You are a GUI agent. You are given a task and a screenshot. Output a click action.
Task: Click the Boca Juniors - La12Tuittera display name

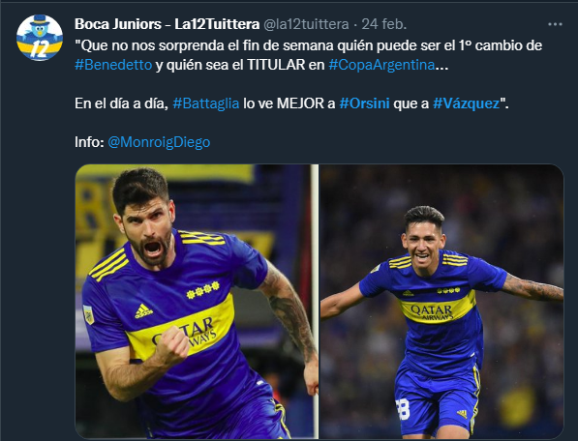tap(167, 24)
